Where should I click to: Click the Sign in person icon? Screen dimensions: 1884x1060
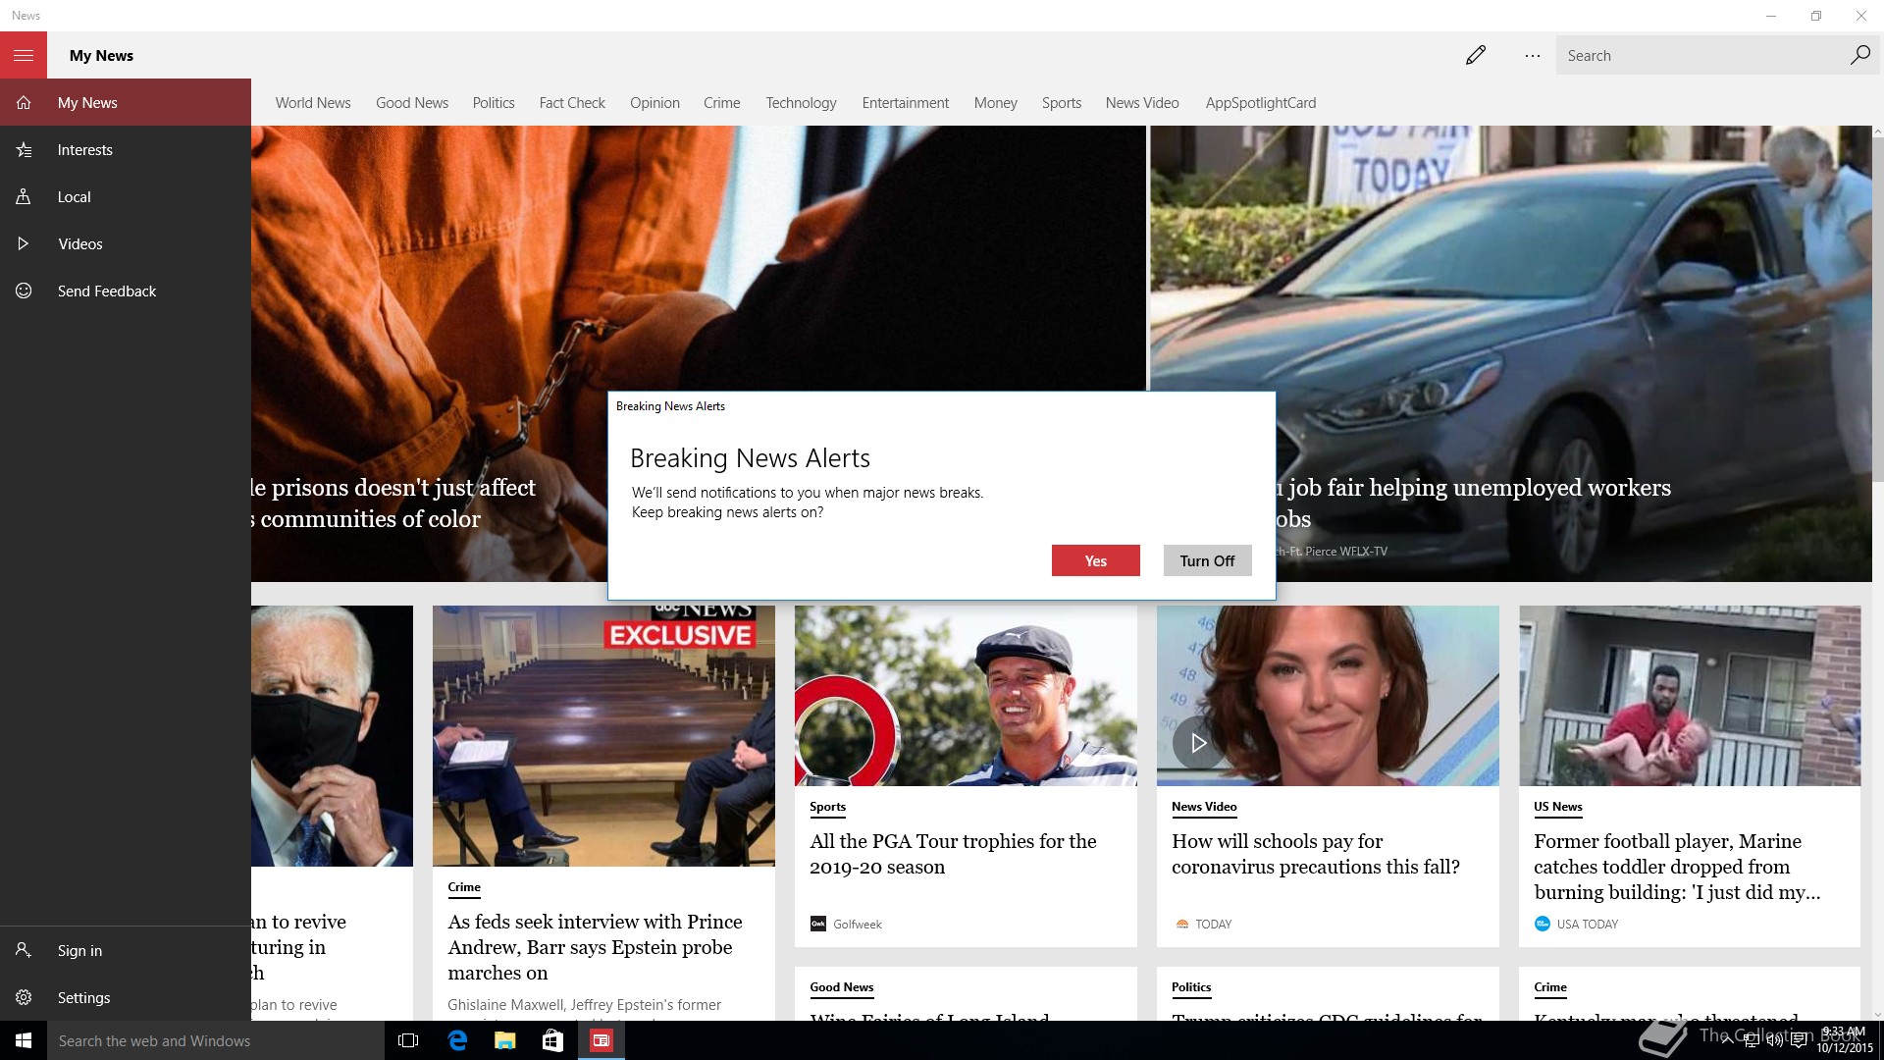point(24,950)
